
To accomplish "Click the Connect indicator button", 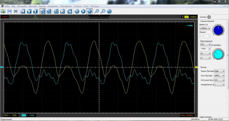I will click(209, 17).
